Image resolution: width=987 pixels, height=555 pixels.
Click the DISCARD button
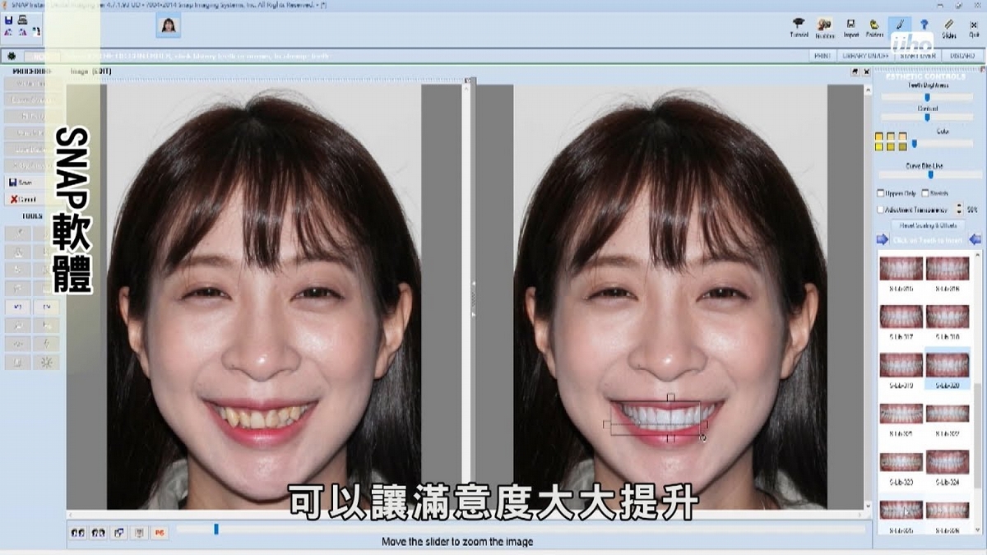[962, 56]
